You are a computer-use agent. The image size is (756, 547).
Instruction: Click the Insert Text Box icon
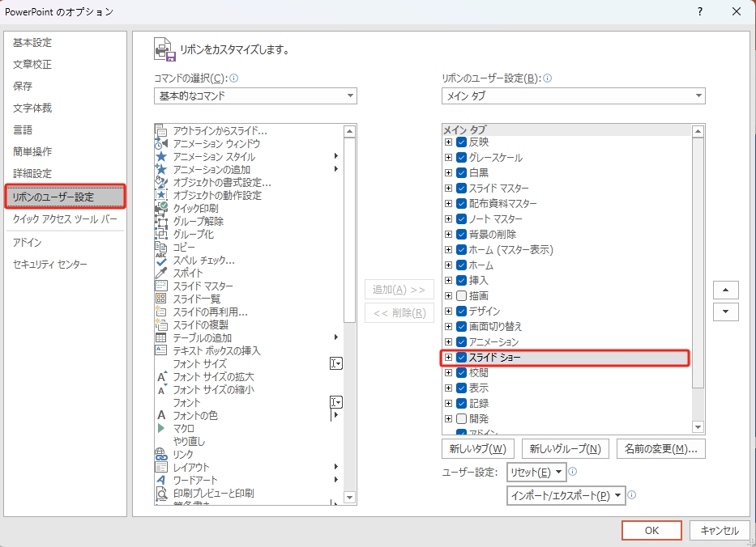pyautogui.click(x=161, y=350)
